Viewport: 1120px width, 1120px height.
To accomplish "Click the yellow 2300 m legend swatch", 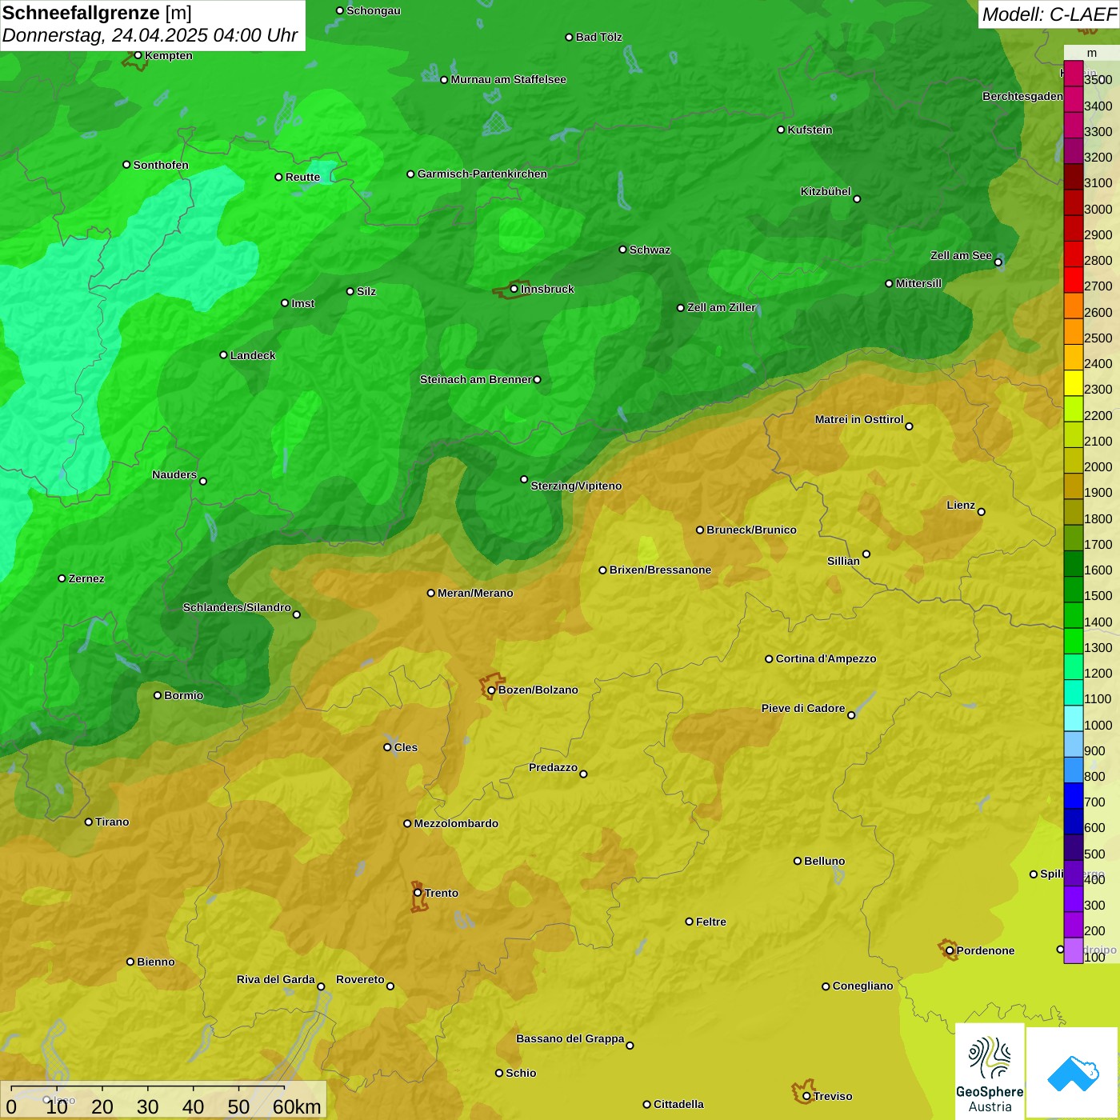I will point(1073,383).
